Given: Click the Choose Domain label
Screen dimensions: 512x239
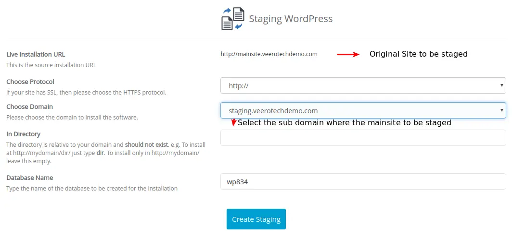Looking at the screenshot, I should [30, 107].
